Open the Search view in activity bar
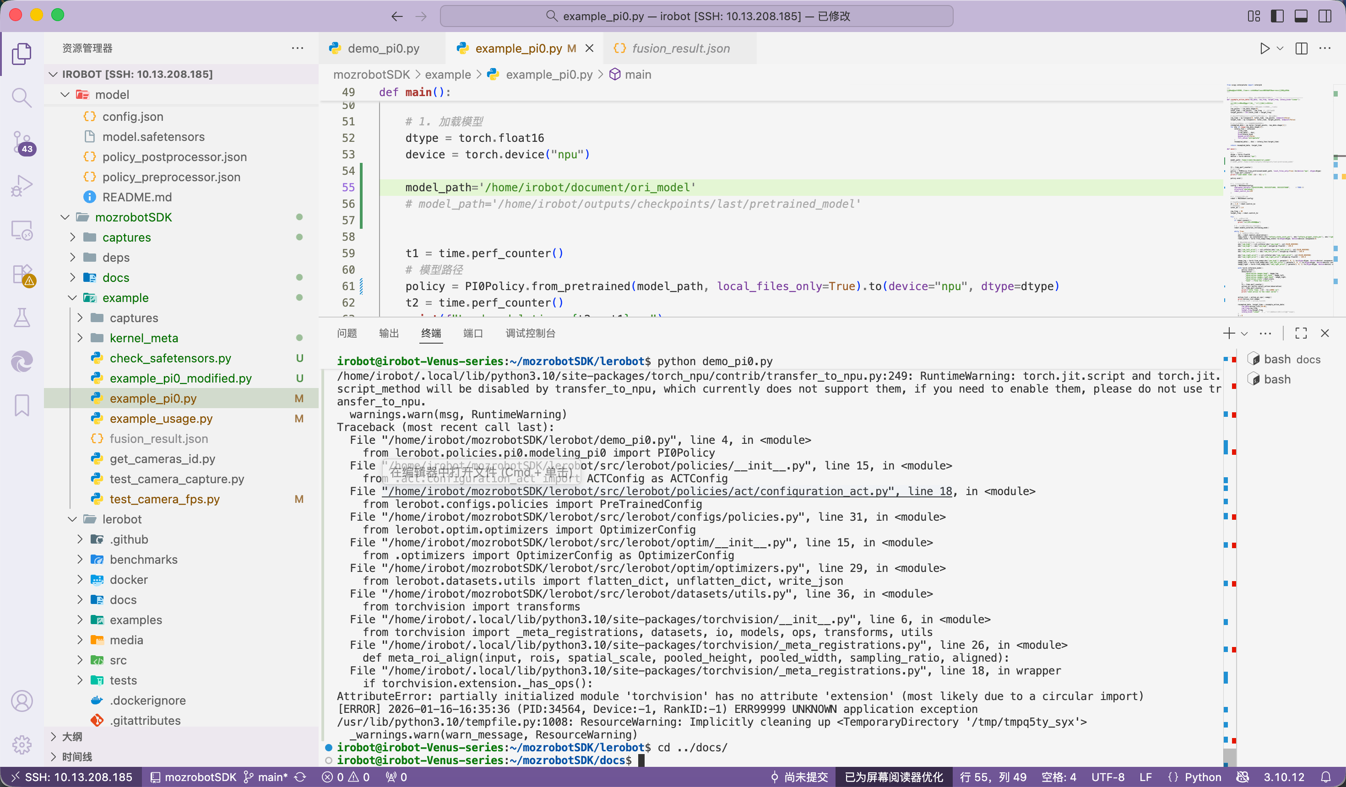Viewport: 1346px width, 787px height. [22, 98]
